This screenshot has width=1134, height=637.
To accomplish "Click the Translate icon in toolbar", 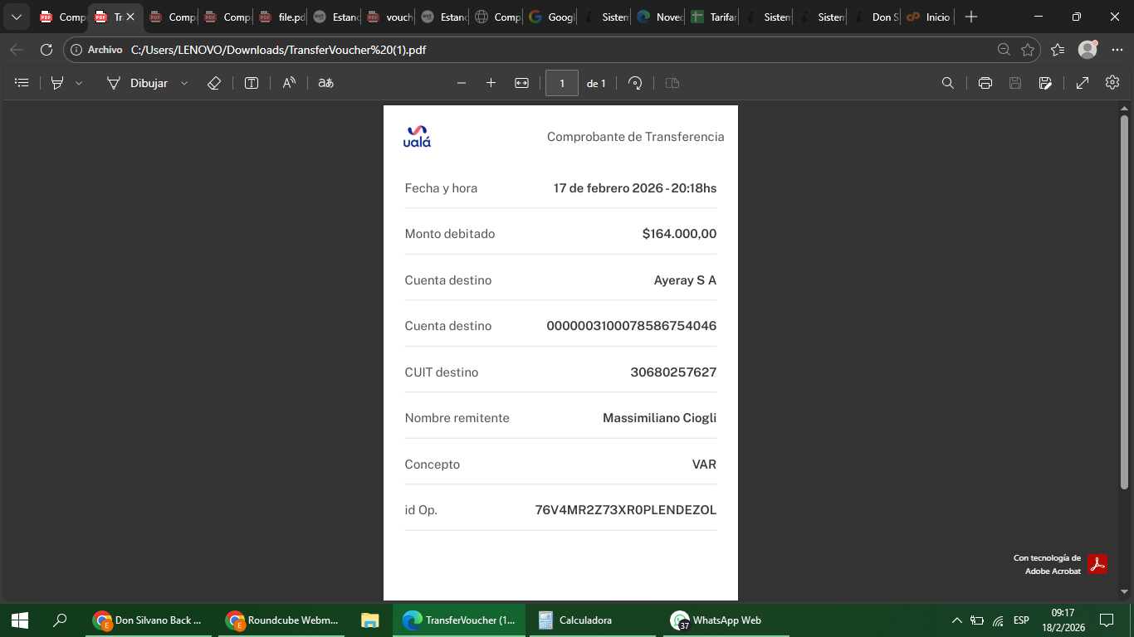I will click(326, 83).
